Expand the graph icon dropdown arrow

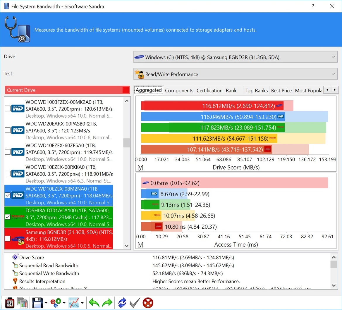(x=82, y=303)
